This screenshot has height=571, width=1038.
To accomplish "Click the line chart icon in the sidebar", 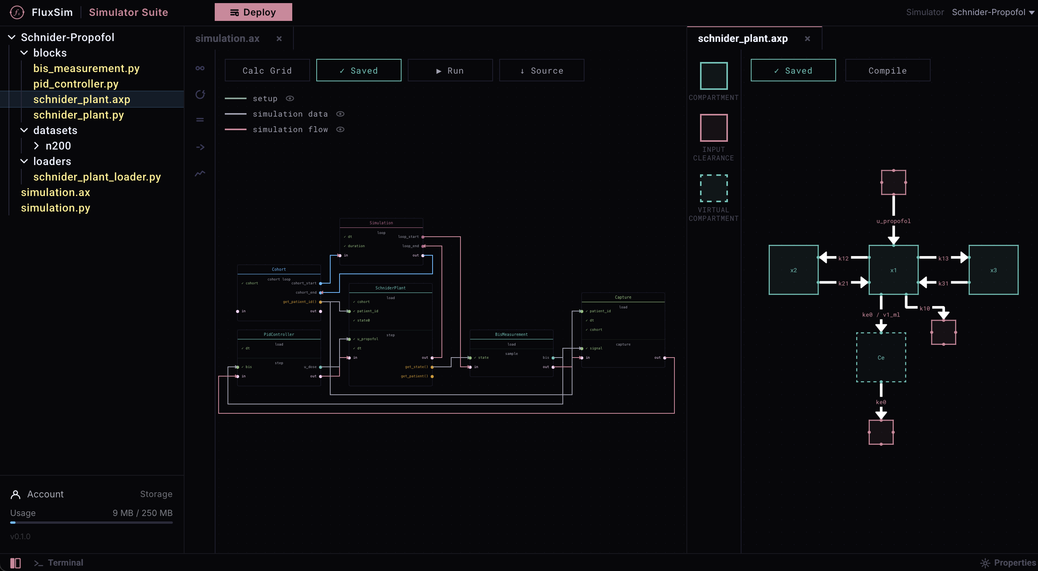I will coord(200,174).
